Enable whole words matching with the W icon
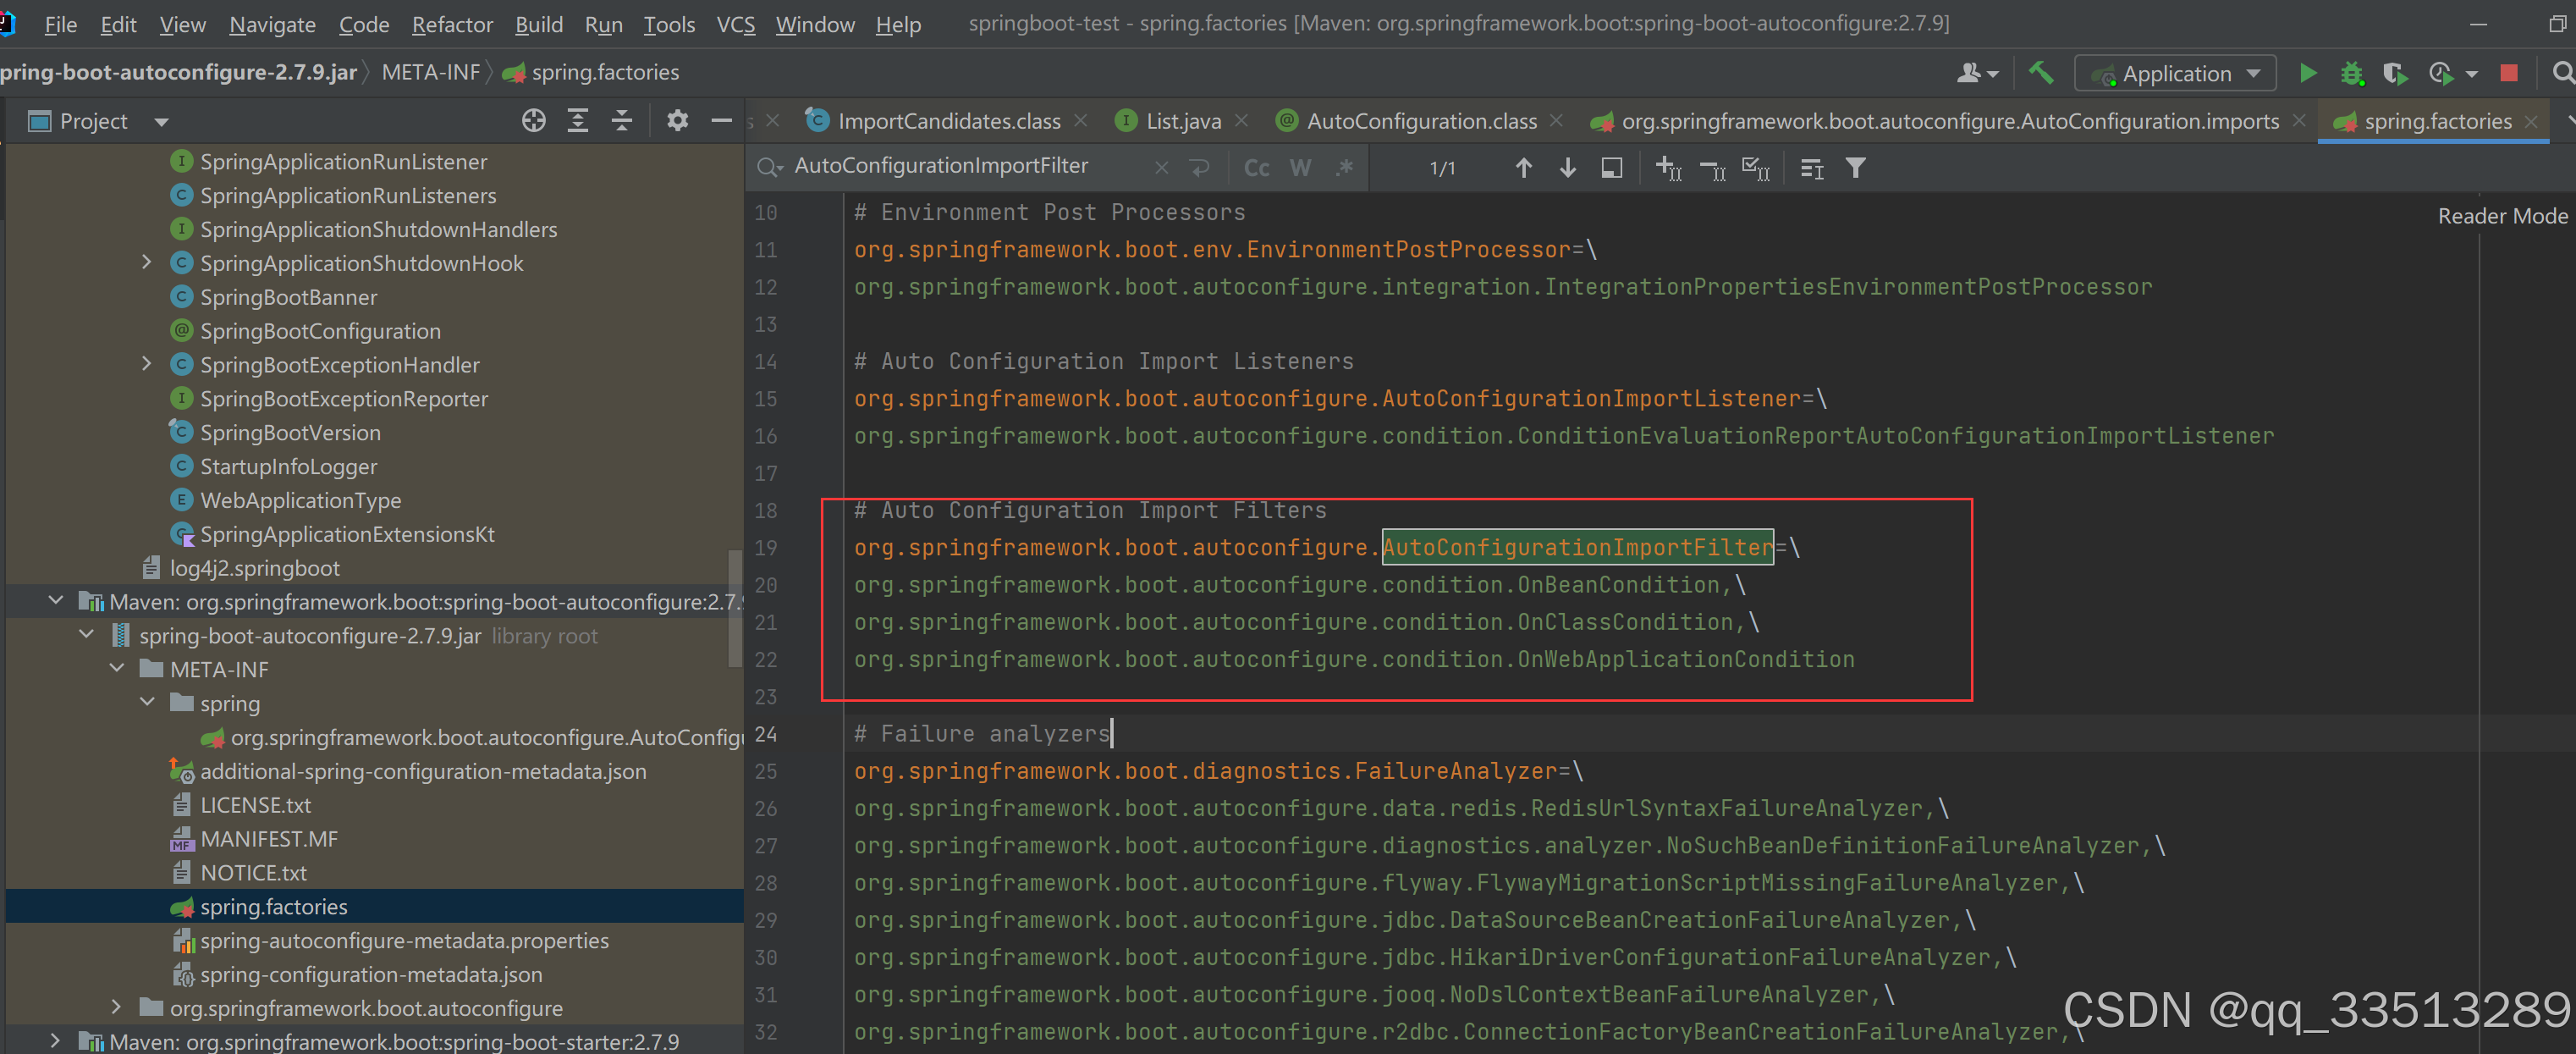The width and height of the screenshot is (2576, 1054). click(x=1300, y=167)
